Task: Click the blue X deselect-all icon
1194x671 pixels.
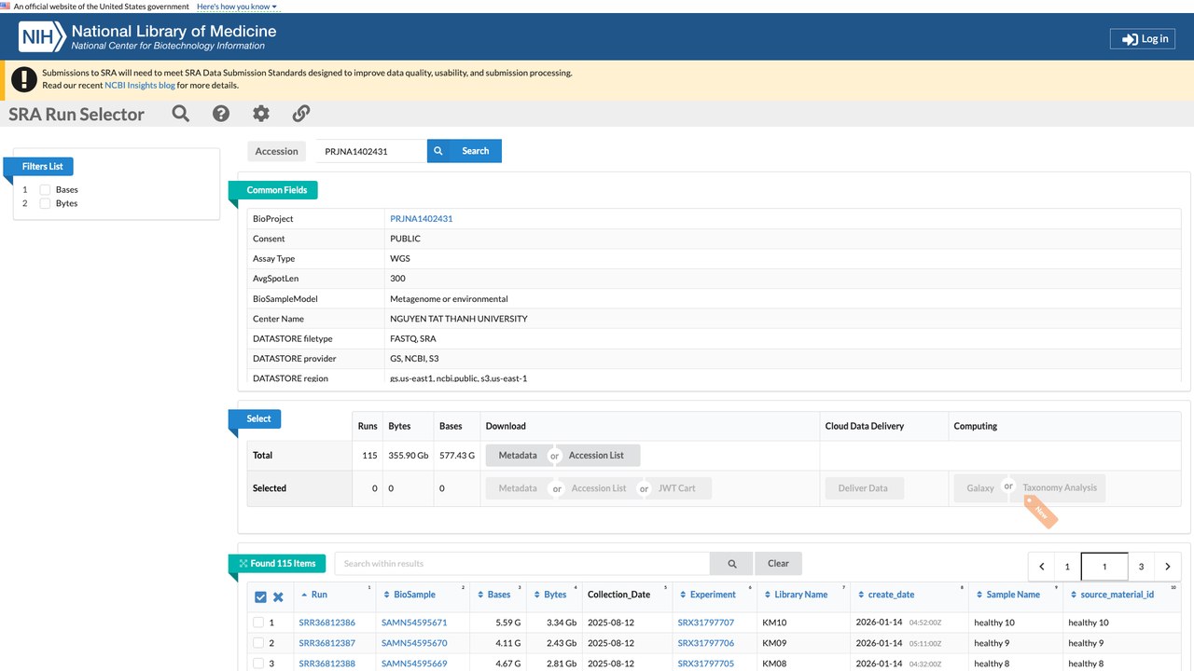Action: pos(278,596)
